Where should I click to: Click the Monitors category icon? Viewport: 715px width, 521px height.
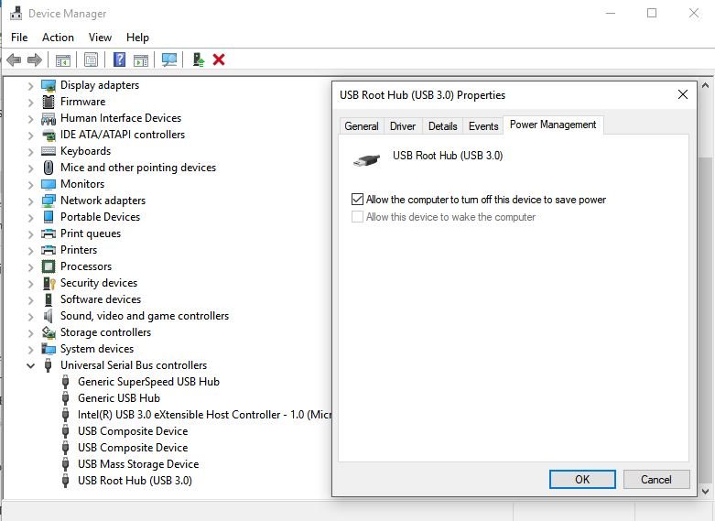49,184
